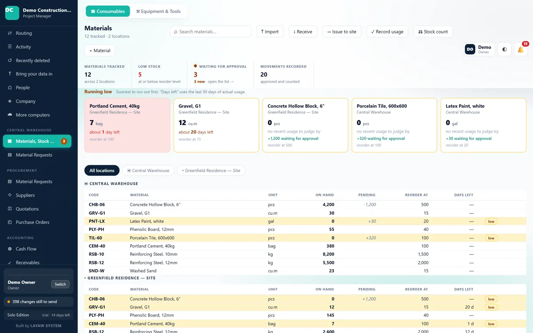Screen dimensions: 533x333
Task: Click 398 changes still to send
Action: pyautogui.click(x=39, y=301)
